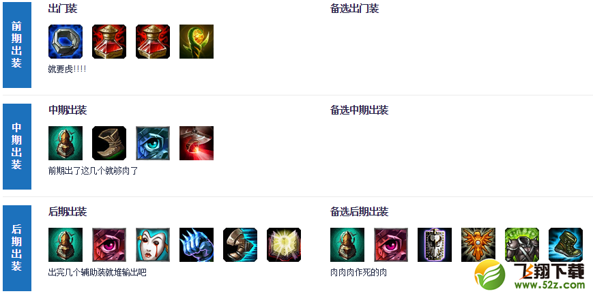
Task: Select the green-glow heavy armor item icon
Action: pyautogui.click(x=522, y=245)
